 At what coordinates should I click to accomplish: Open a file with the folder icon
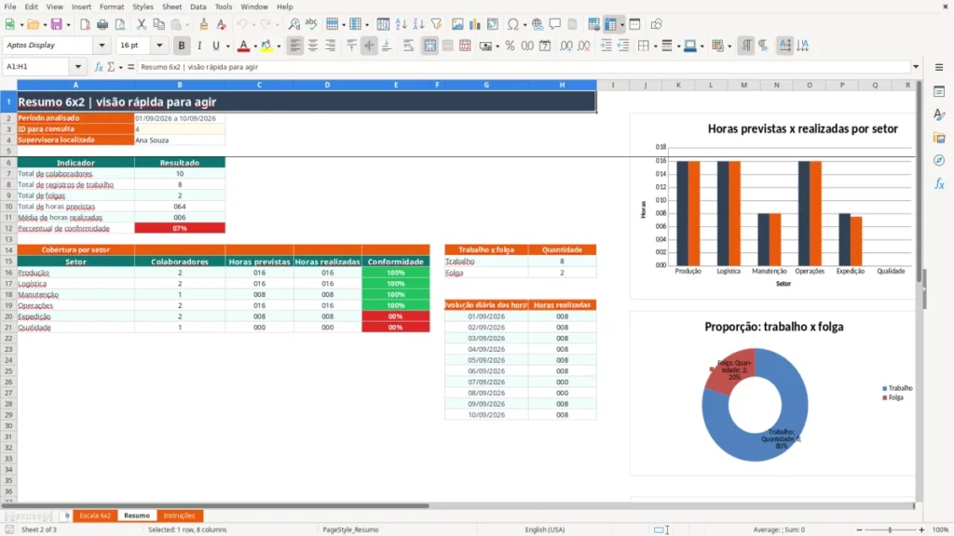coord(33,24)
